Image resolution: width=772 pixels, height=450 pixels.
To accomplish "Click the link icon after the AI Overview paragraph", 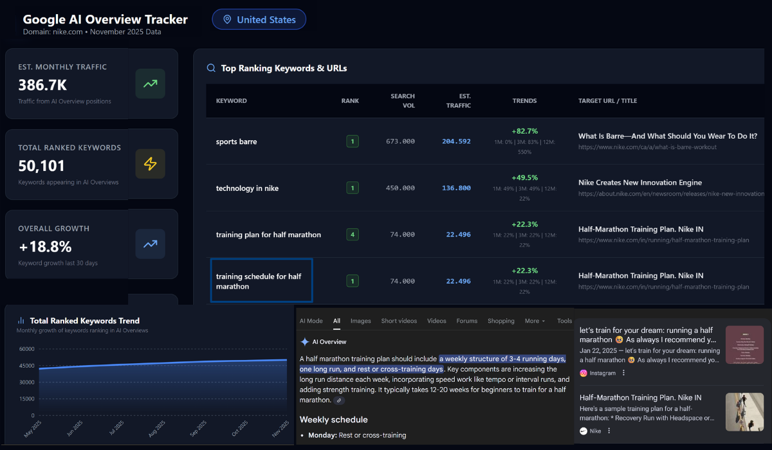I will point(338,401).
